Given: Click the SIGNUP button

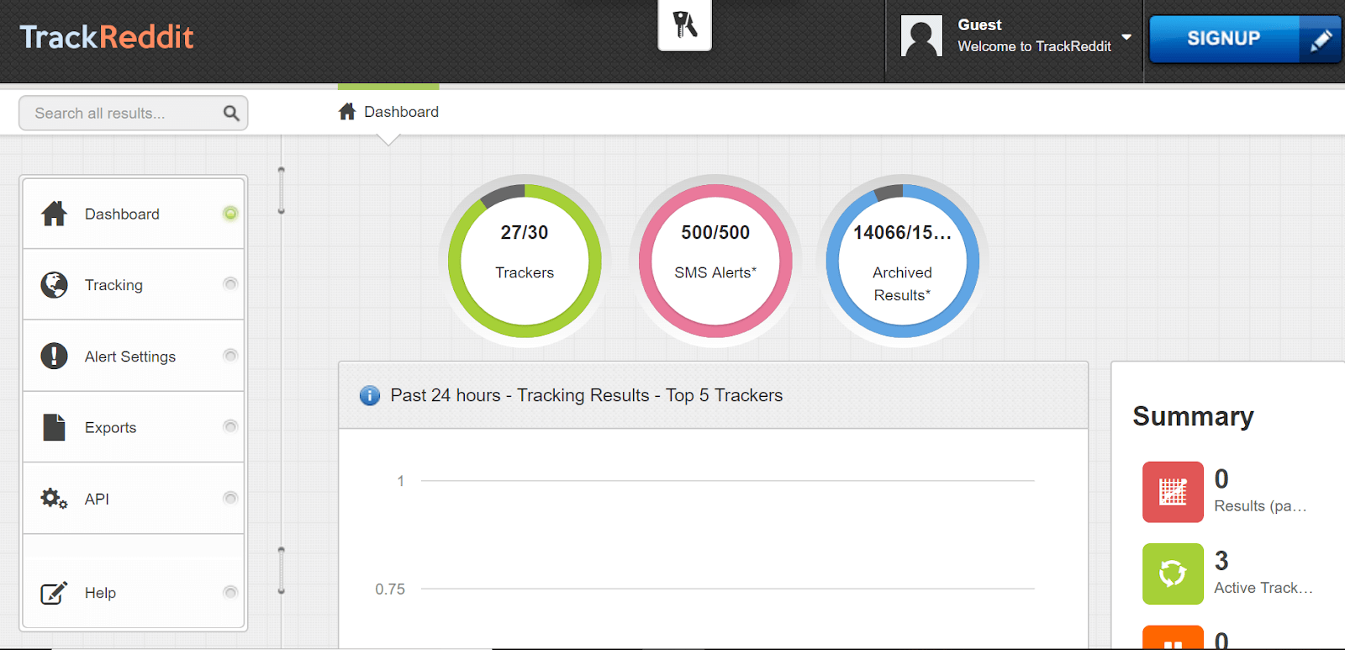Looking at the screenshot, I should tap(1224, 39).
